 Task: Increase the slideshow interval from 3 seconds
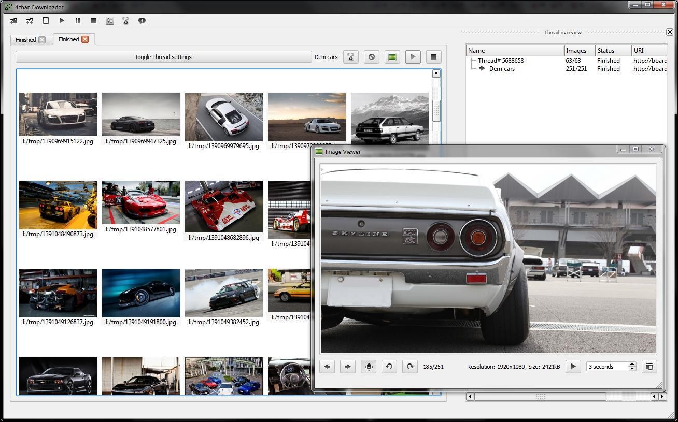pos(632,364)
